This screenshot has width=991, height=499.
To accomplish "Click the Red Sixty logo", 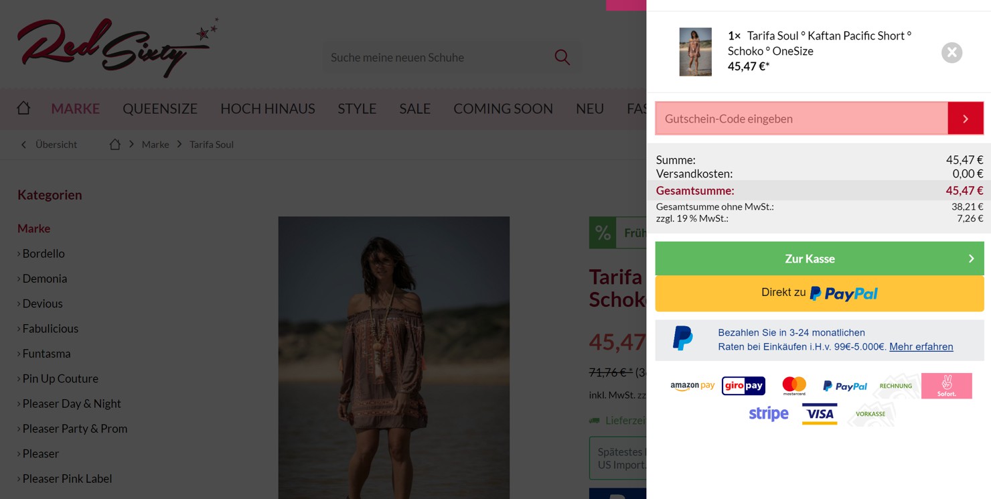I will (118, 48).
